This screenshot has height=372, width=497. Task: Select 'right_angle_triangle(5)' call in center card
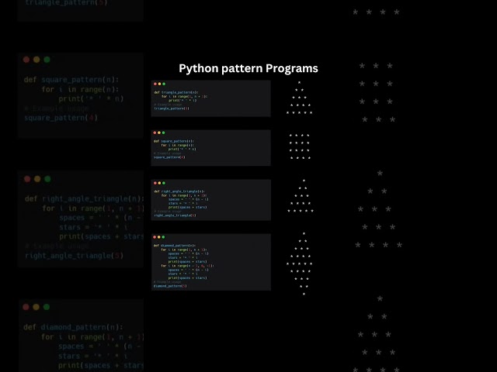tap(175, 215)
